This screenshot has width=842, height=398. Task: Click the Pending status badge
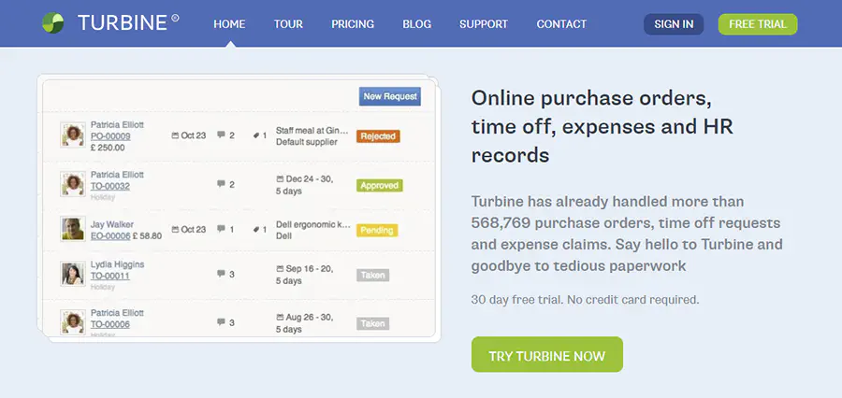point(377,231)
